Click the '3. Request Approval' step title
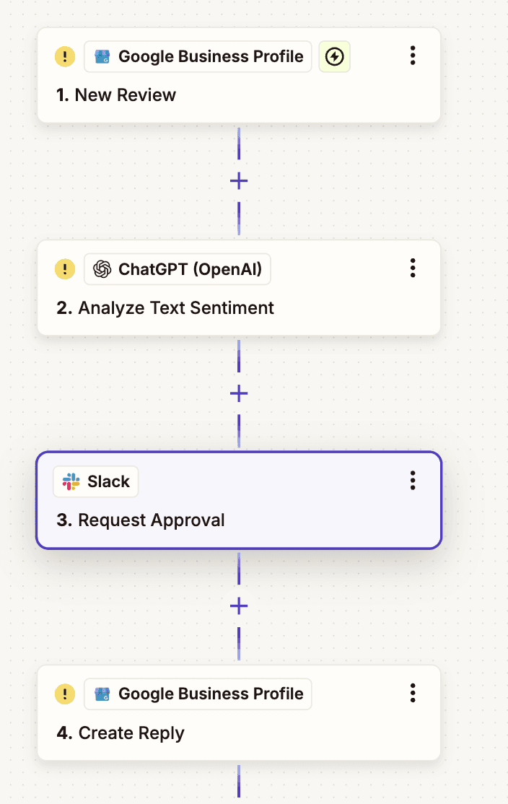 141,520
